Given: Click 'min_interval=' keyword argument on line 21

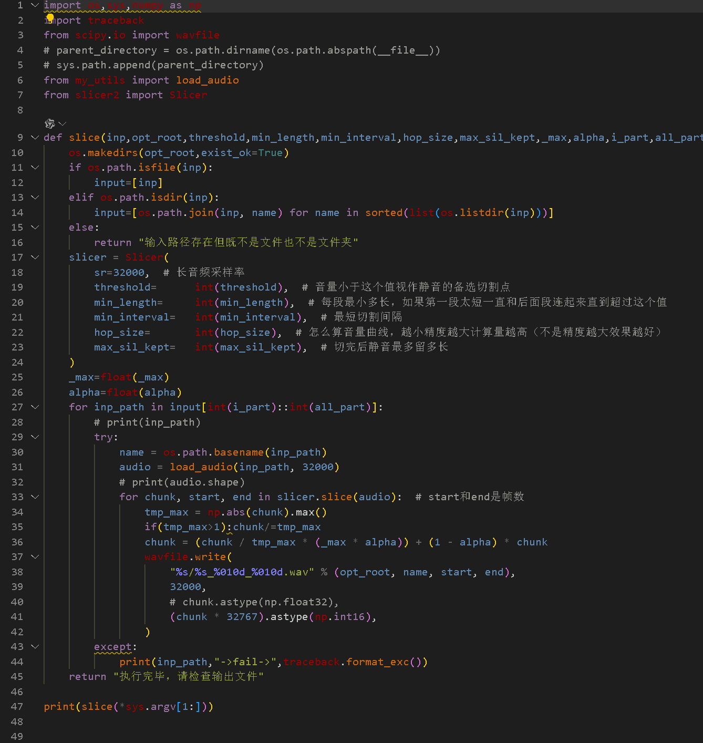Looking at the screenshot, I should pos(135,317).
